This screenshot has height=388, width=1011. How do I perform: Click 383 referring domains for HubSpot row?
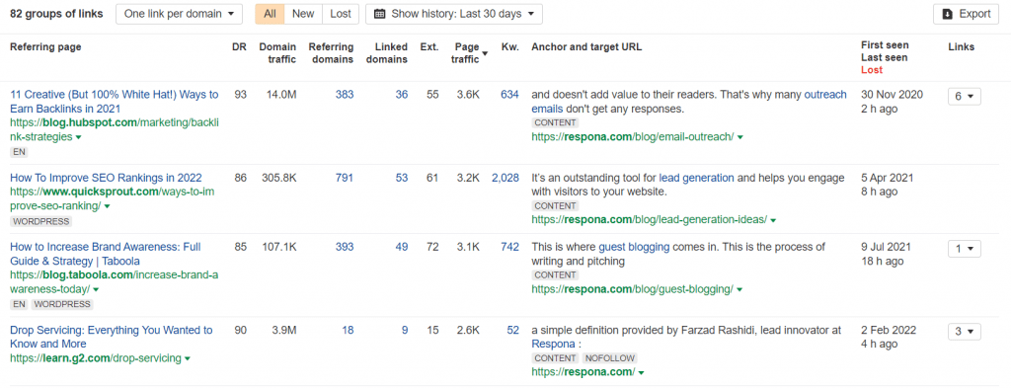click(x=345, y=95)
